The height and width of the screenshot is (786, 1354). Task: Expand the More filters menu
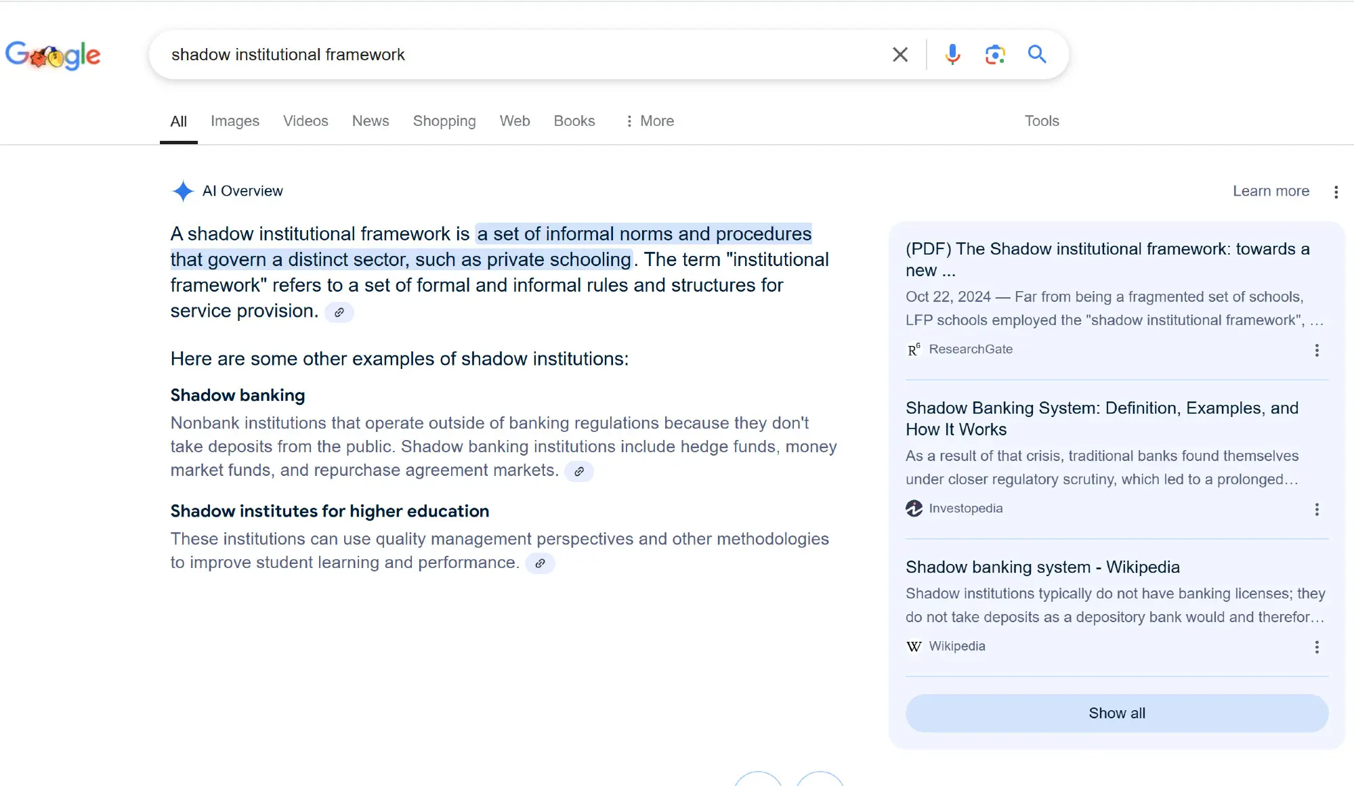coord(650,121)
